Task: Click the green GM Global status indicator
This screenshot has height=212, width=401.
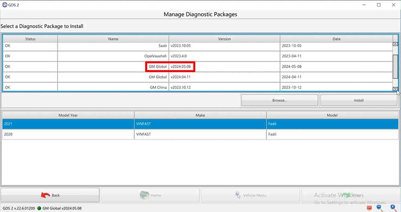Action: click(x=39, y=208)
